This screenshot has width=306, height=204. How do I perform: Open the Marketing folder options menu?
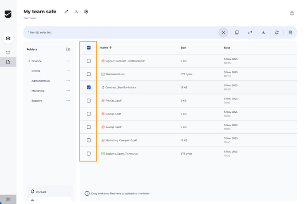click(68, 91)
